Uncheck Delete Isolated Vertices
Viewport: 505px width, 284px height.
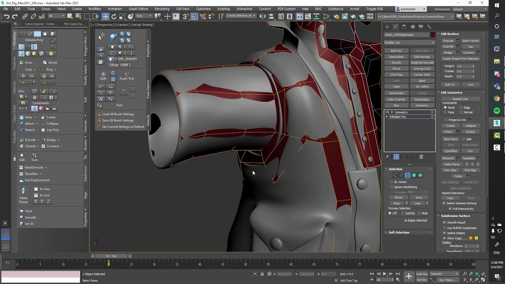click(x=444, y=203)
